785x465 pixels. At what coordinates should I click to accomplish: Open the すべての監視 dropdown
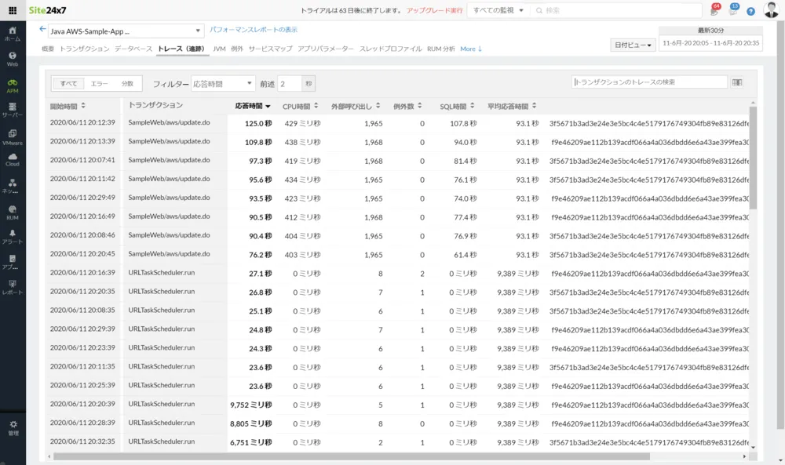point(498,10)
